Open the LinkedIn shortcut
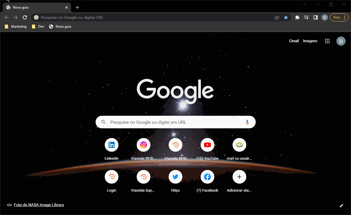 pos(112,149)
